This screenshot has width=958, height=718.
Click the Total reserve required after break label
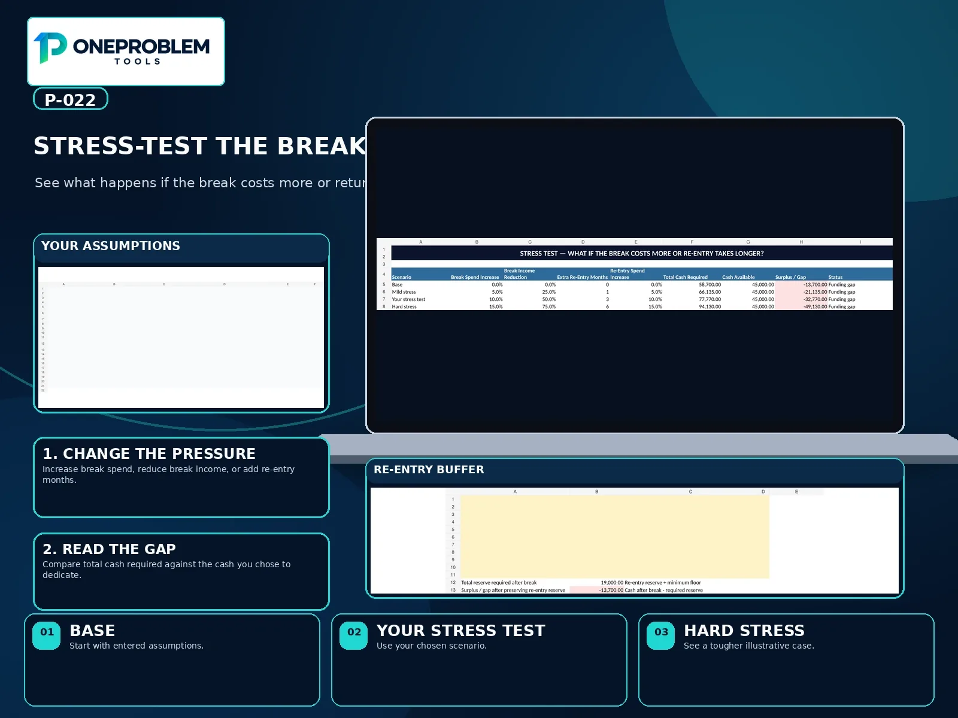click(499, 582)
